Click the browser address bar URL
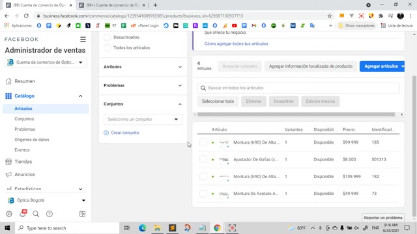 coord(143,16)
